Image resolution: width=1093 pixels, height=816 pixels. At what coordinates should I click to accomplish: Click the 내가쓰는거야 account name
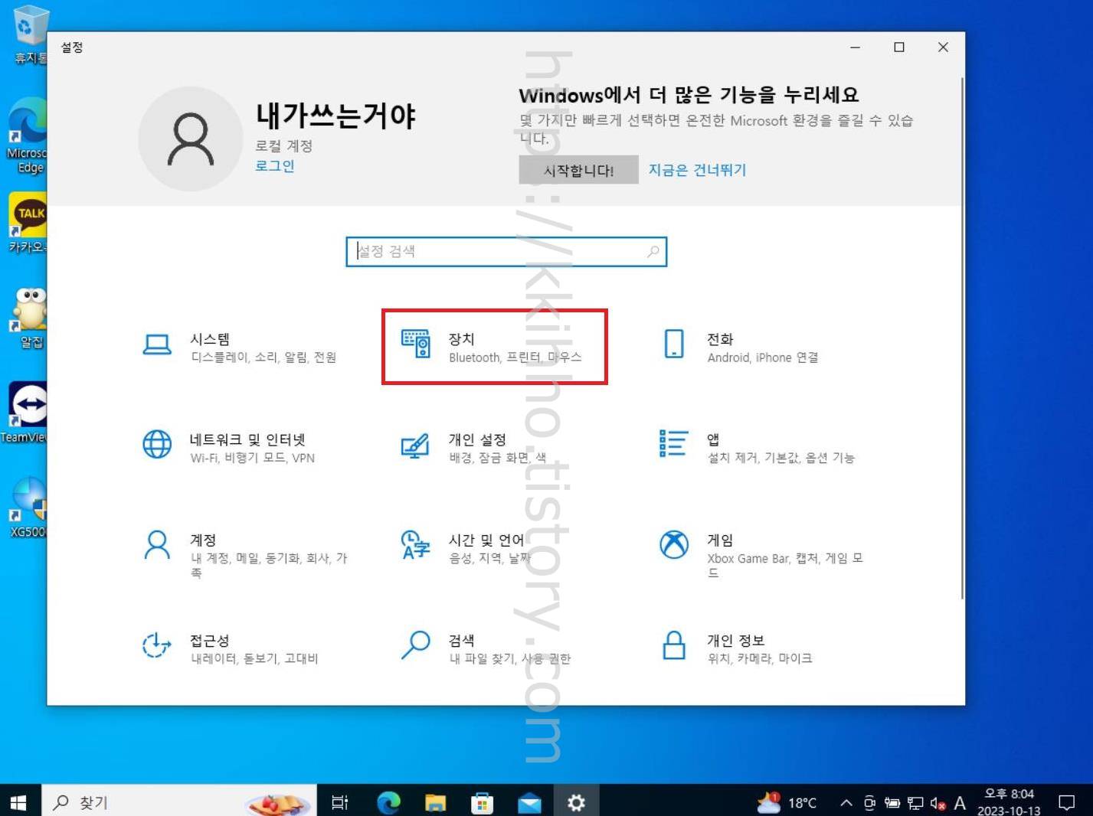pos(335,116)
